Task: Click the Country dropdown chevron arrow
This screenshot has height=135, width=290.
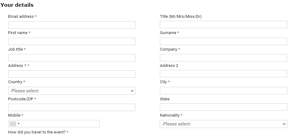Action: pos(132,91)
